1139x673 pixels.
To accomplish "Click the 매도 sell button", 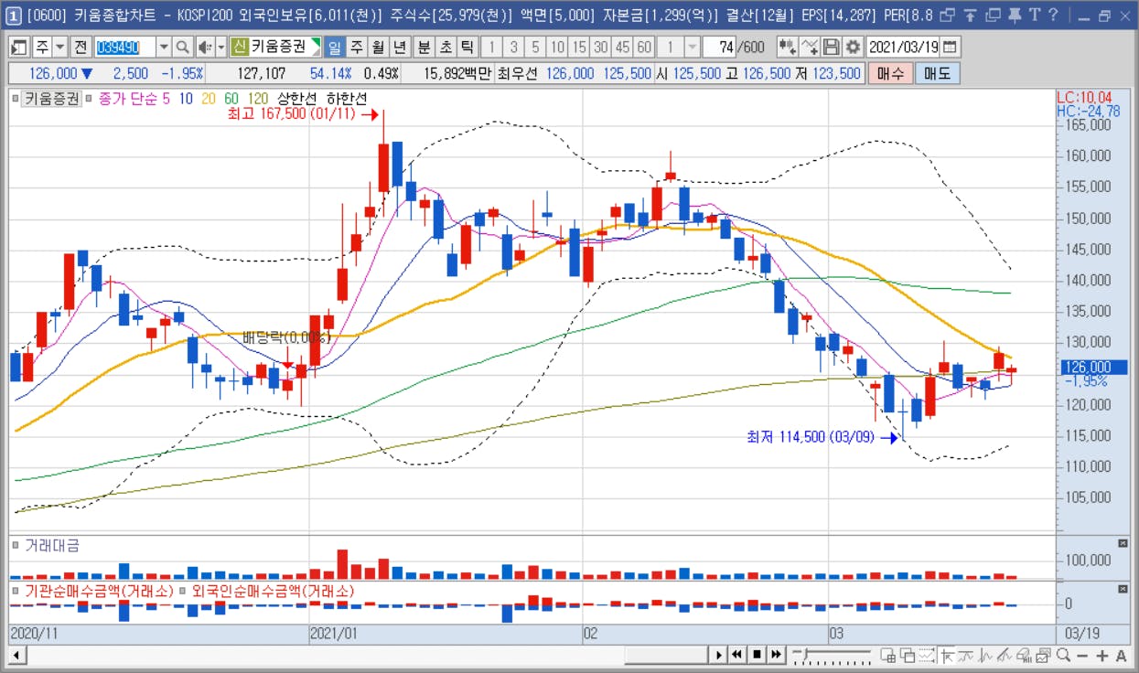I will [x=938, y=73].
